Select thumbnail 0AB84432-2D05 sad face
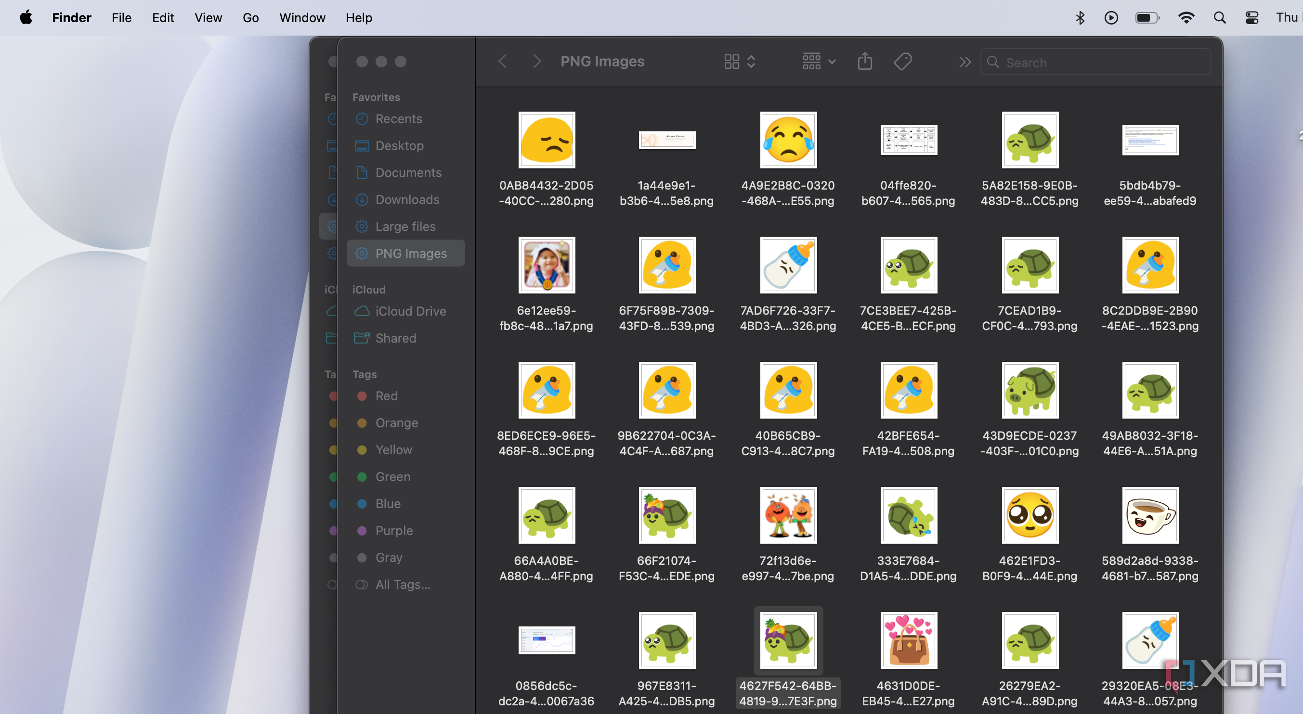Image resolution: width=1303 pixels, height=714 pixels. click(547, 140)
